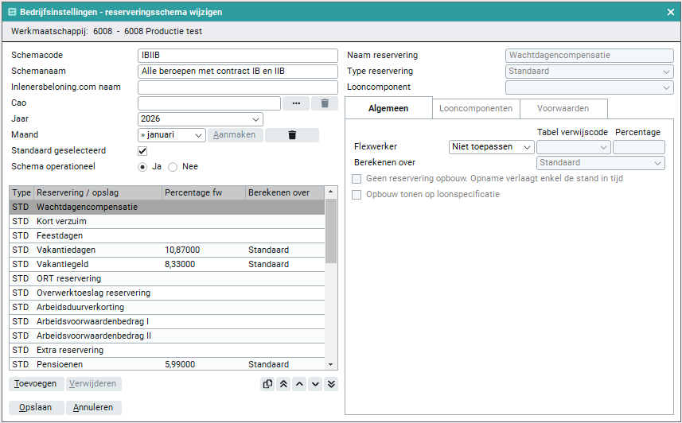Screen dimensions: 682x423
Task: Open the Type reservering dropdown
Action: [x=590, y=72]
